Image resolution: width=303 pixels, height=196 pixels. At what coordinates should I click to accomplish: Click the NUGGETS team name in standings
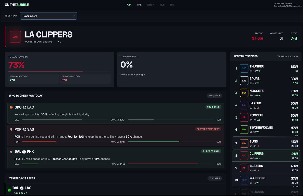(257, 91)
